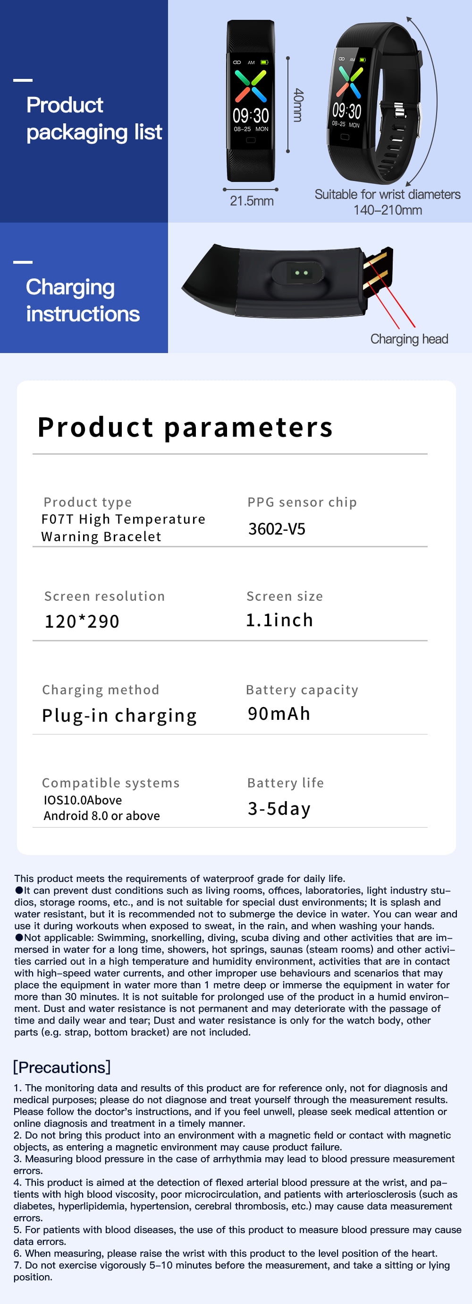Click the green battery icon on left bracelet screen
472x1304 pixels.
(264, 62)
